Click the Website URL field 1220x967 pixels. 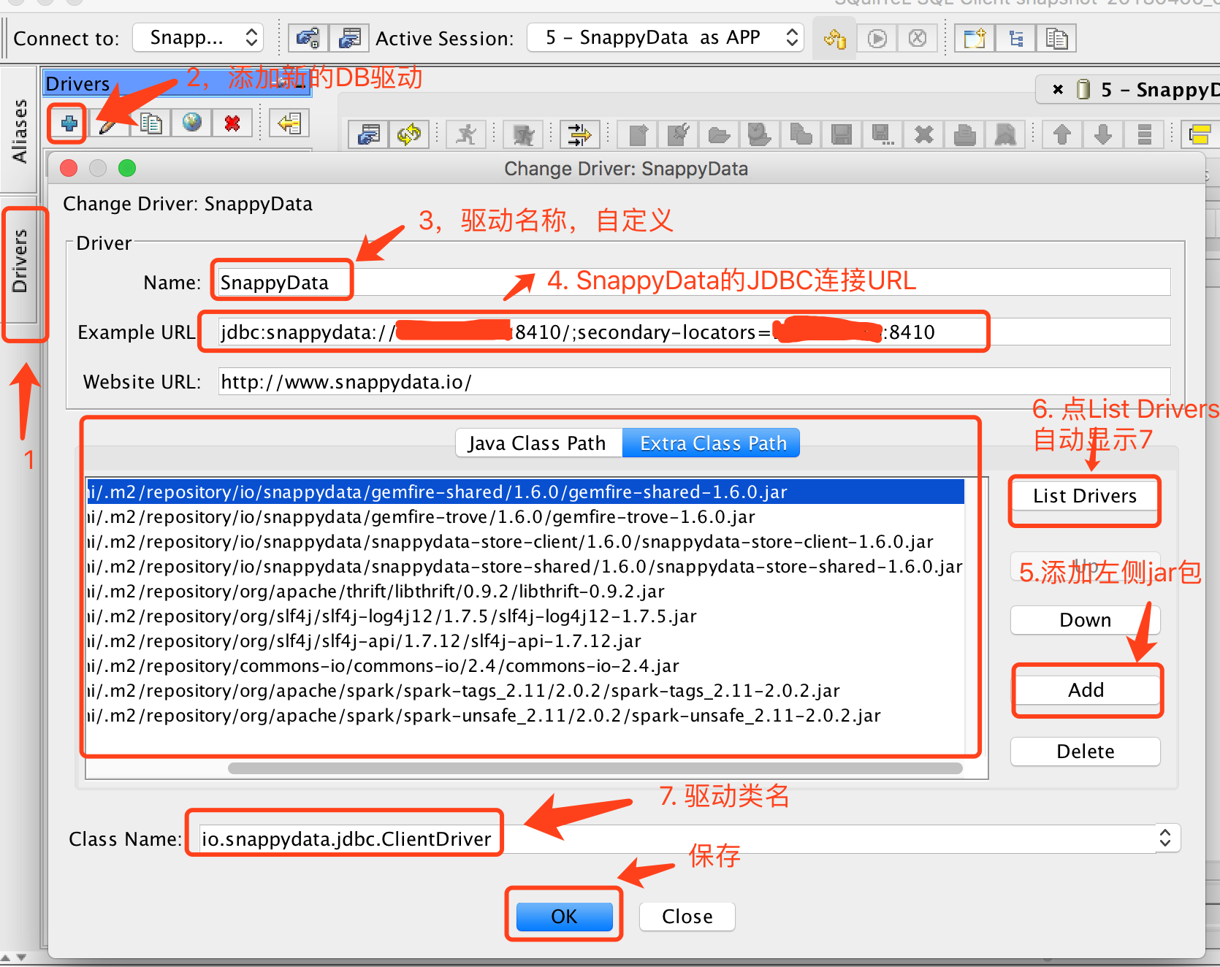[x=694, y=382]
